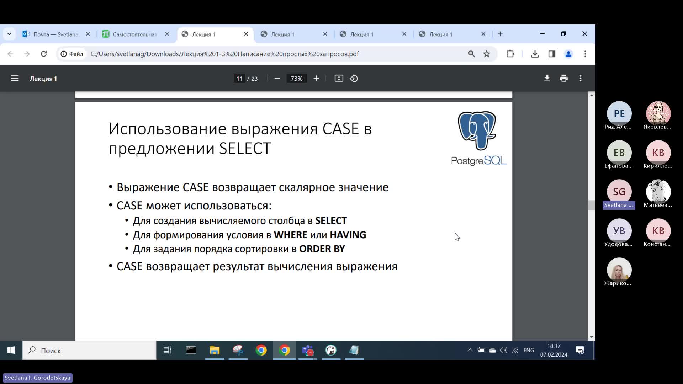
Task: Show file info via the Файл chip
Action: point(72,54)
